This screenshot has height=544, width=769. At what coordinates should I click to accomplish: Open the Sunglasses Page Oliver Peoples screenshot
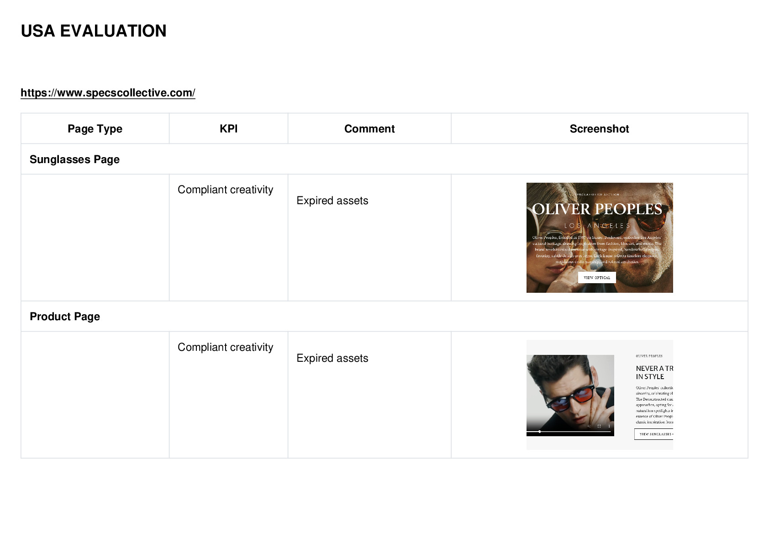(x=600, y=238)
